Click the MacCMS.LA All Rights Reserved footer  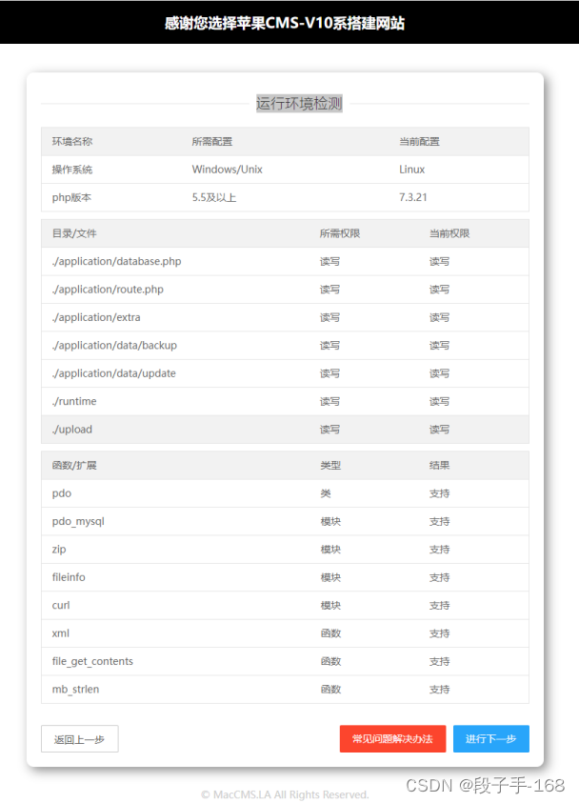[285, 794]
